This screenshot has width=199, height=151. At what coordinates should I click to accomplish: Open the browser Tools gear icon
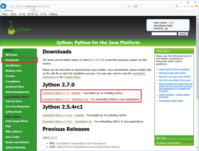pos(192,6)
